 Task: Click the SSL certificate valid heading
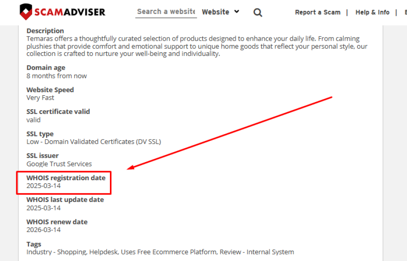[x=58, y=112]
